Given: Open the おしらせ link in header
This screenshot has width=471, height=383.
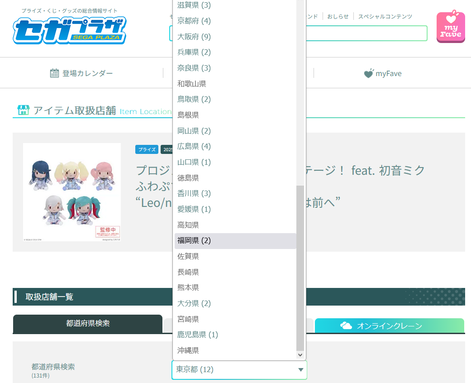Looking at the screenshot, I should pos(338,16).
